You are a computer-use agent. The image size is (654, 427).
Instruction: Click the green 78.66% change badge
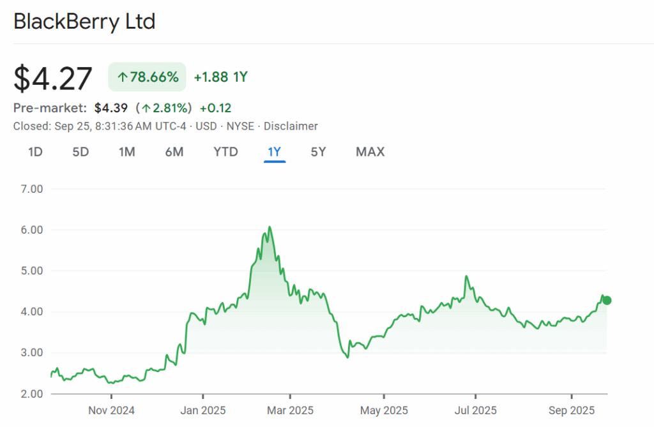click(x=147, y=77)
